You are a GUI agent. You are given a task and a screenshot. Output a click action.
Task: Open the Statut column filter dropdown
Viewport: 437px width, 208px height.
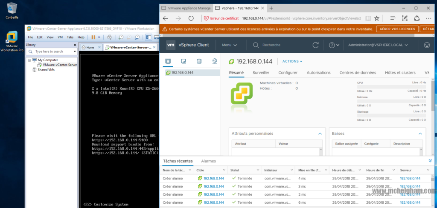coord(257,170)
